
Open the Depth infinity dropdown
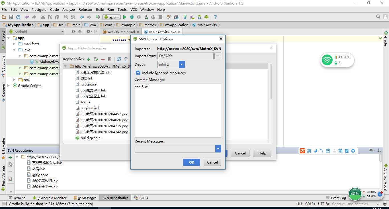click(x=182, y=64)
